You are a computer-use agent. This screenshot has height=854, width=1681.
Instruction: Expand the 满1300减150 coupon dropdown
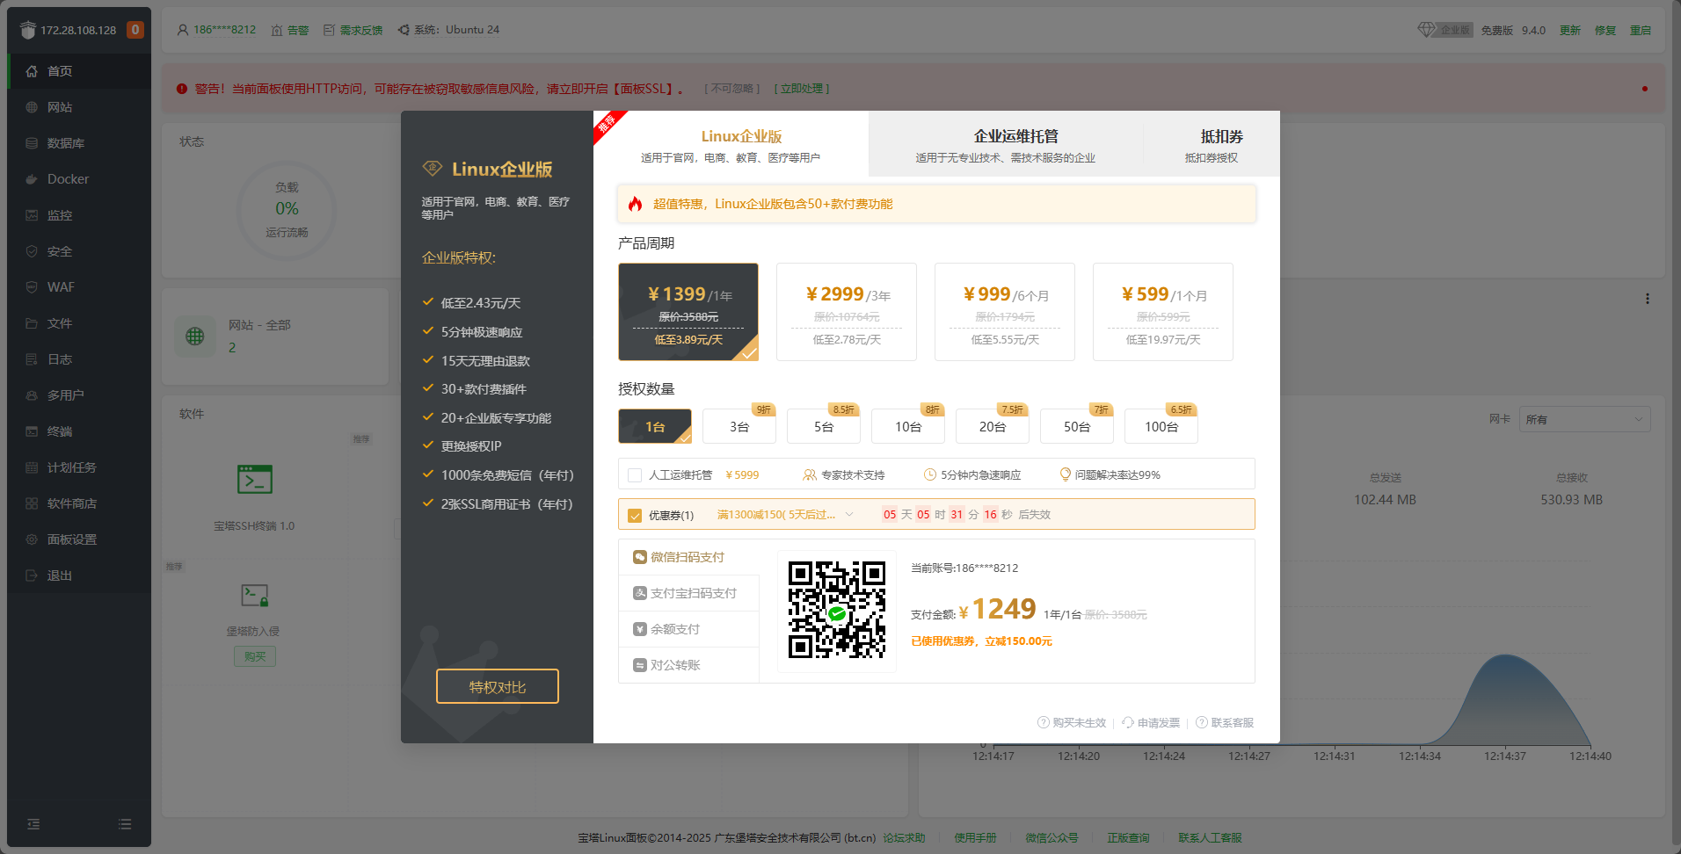(x=785, y=515)
